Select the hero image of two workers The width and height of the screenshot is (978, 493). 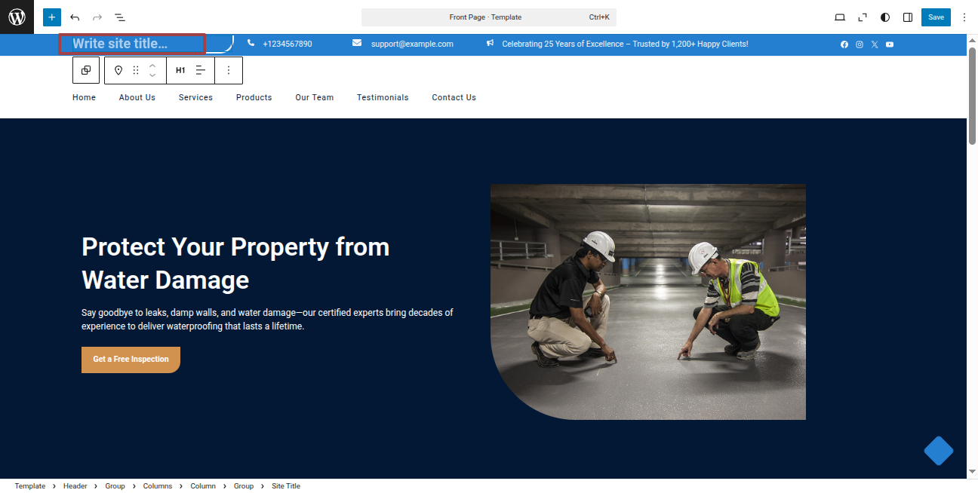(x=648, y=302)
